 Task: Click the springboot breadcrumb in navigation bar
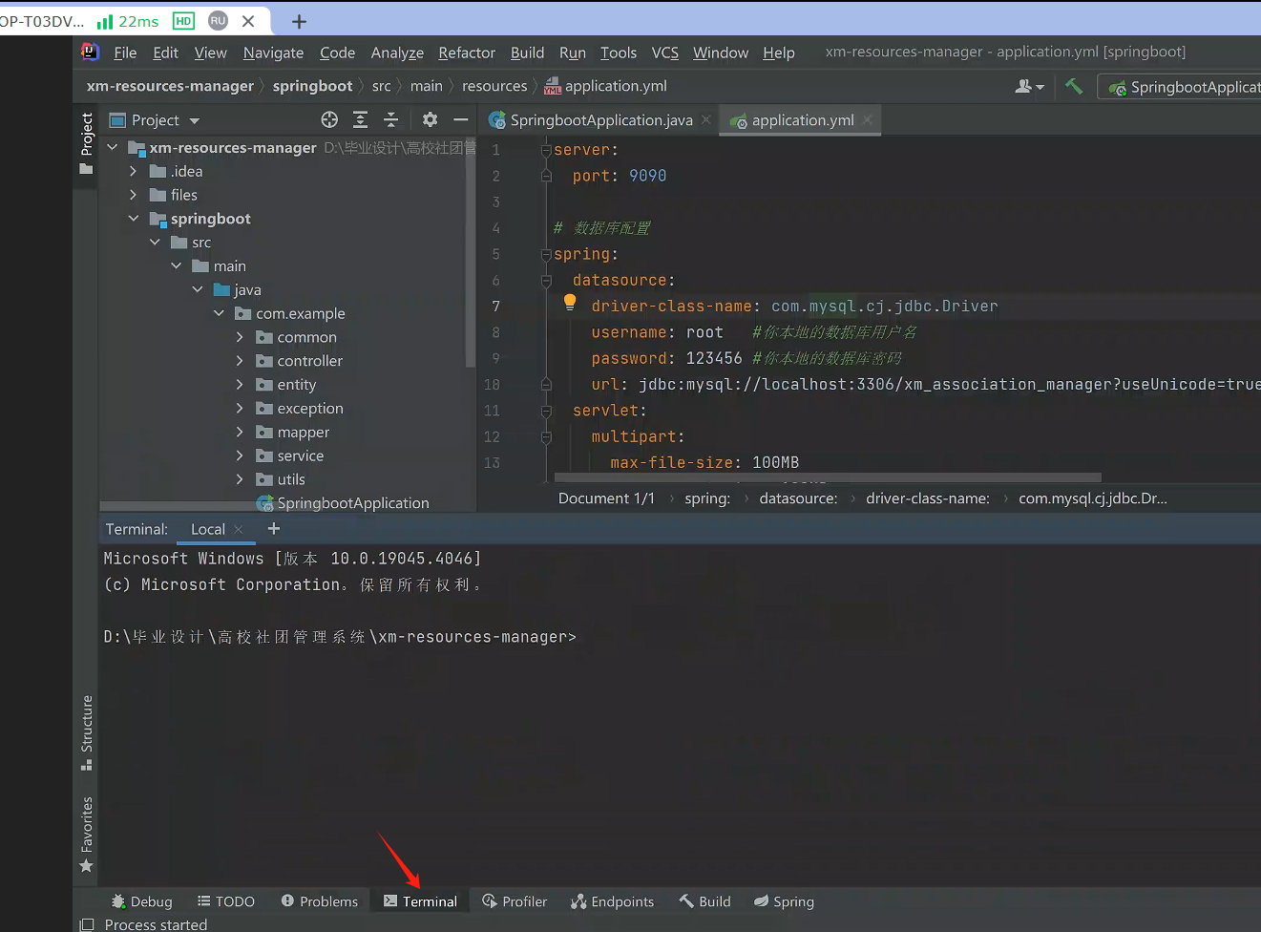(312, 86)
